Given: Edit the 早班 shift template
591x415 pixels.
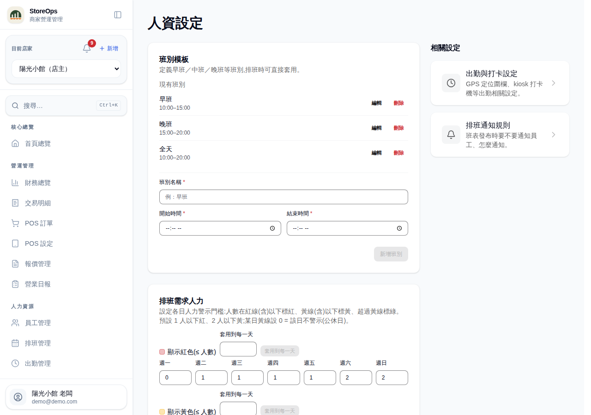Looking at the screenshot, I should click(377, 103).
